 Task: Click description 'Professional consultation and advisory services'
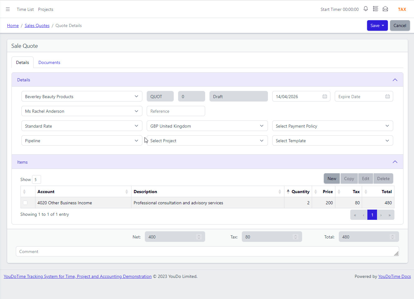(x=178, y=203)
